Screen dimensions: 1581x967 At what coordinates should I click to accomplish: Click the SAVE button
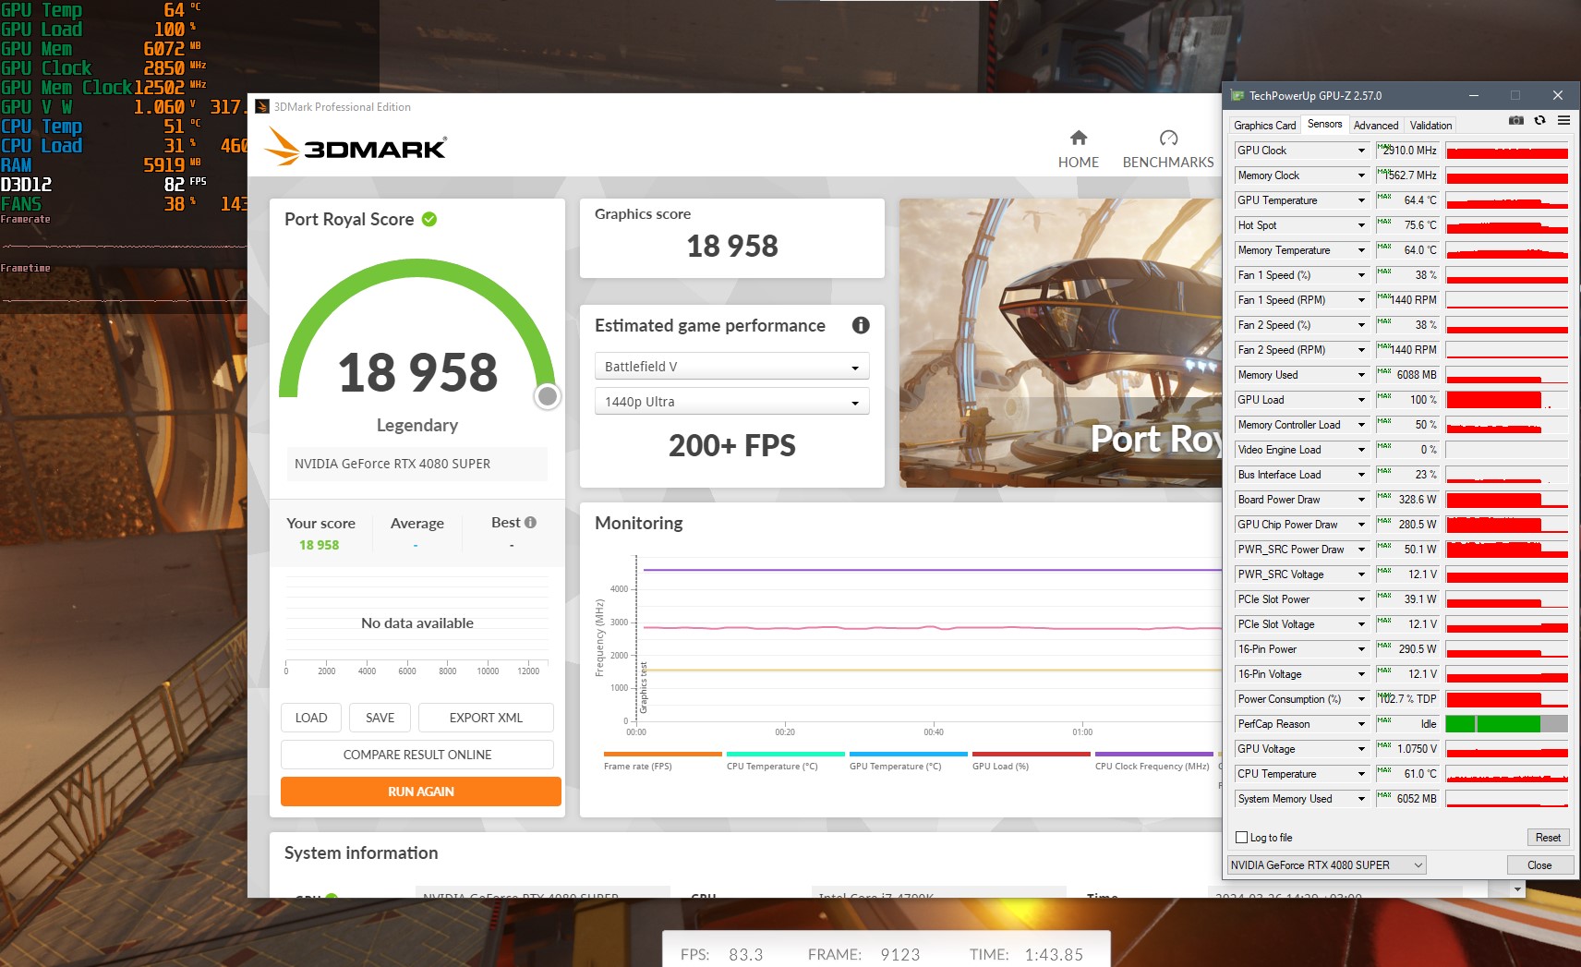coord(380,718)
